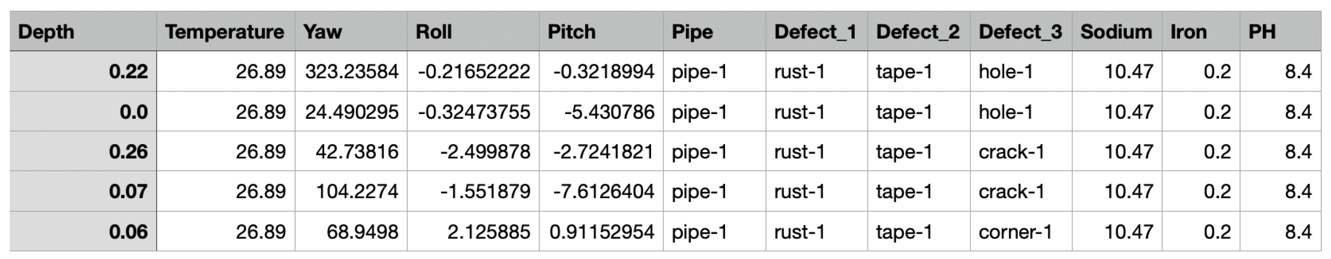Select the yaw value 68.9498
This screenshot has width=1331, height=259.
coord(362,232)
